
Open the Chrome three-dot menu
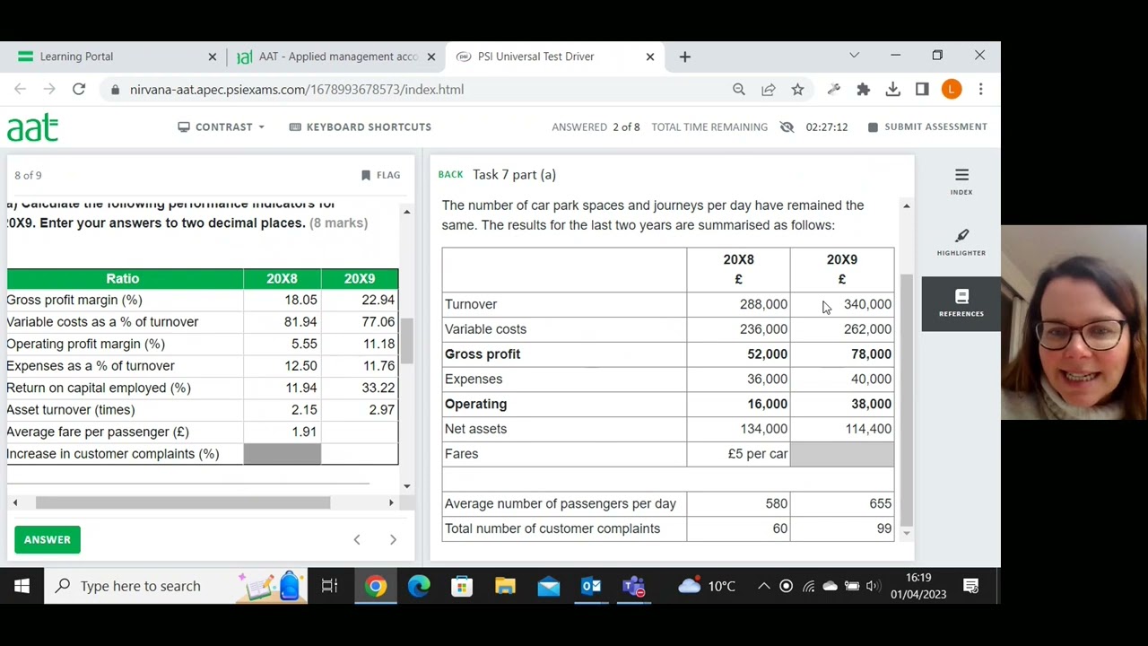[x=980, y=89]
